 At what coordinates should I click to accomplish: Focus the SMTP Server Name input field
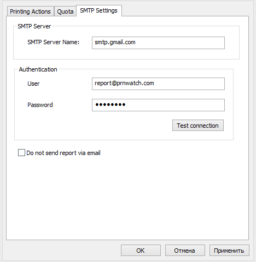(x=158, y=43)
